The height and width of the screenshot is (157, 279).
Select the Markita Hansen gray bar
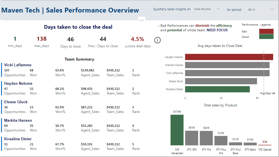tap(227, 65)
